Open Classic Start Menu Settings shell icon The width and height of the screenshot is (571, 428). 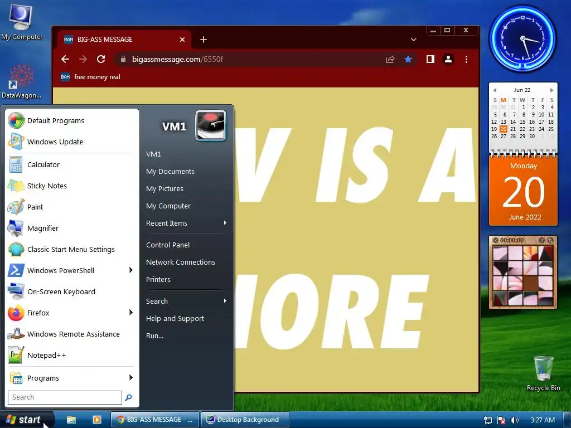(x=16, y=249)
